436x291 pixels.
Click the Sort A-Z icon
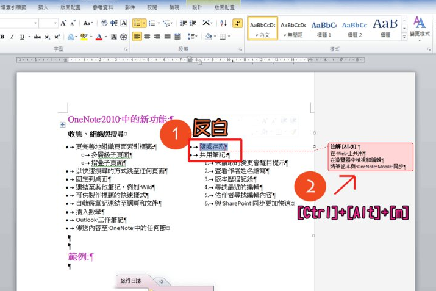pyautogui.click(x=223, y=23)
